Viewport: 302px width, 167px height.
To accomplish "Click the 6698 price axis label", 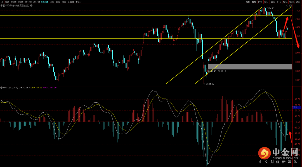I will (298, 62).
